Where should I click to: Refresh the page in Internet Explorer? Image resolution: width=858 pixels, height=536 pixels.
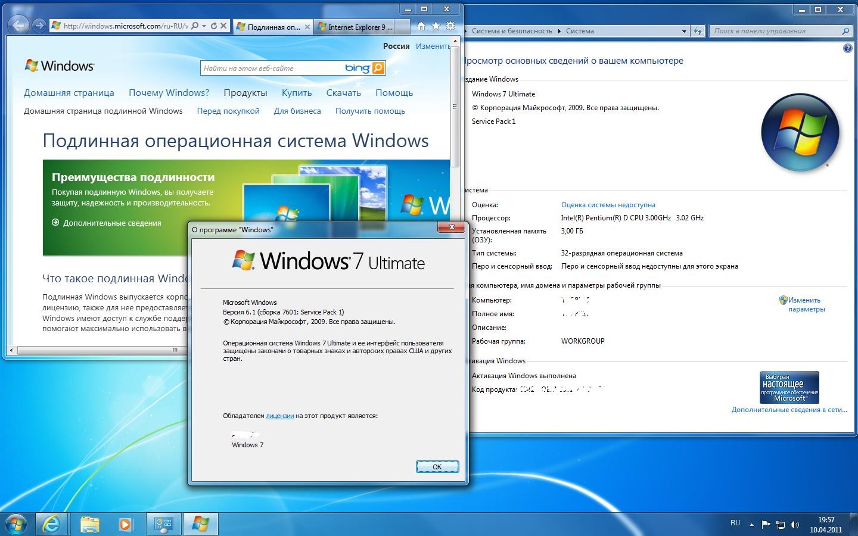click(x=213, y=26)
